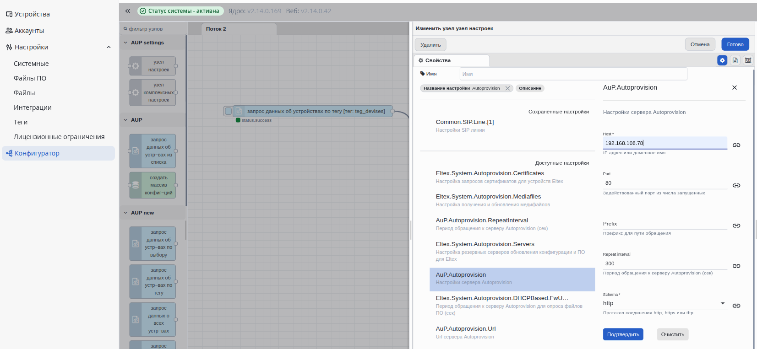The height and width of the screenshot is (349, 757).
Task: Open the Поток 2 flow tab
Action: (x=239, y=29)
